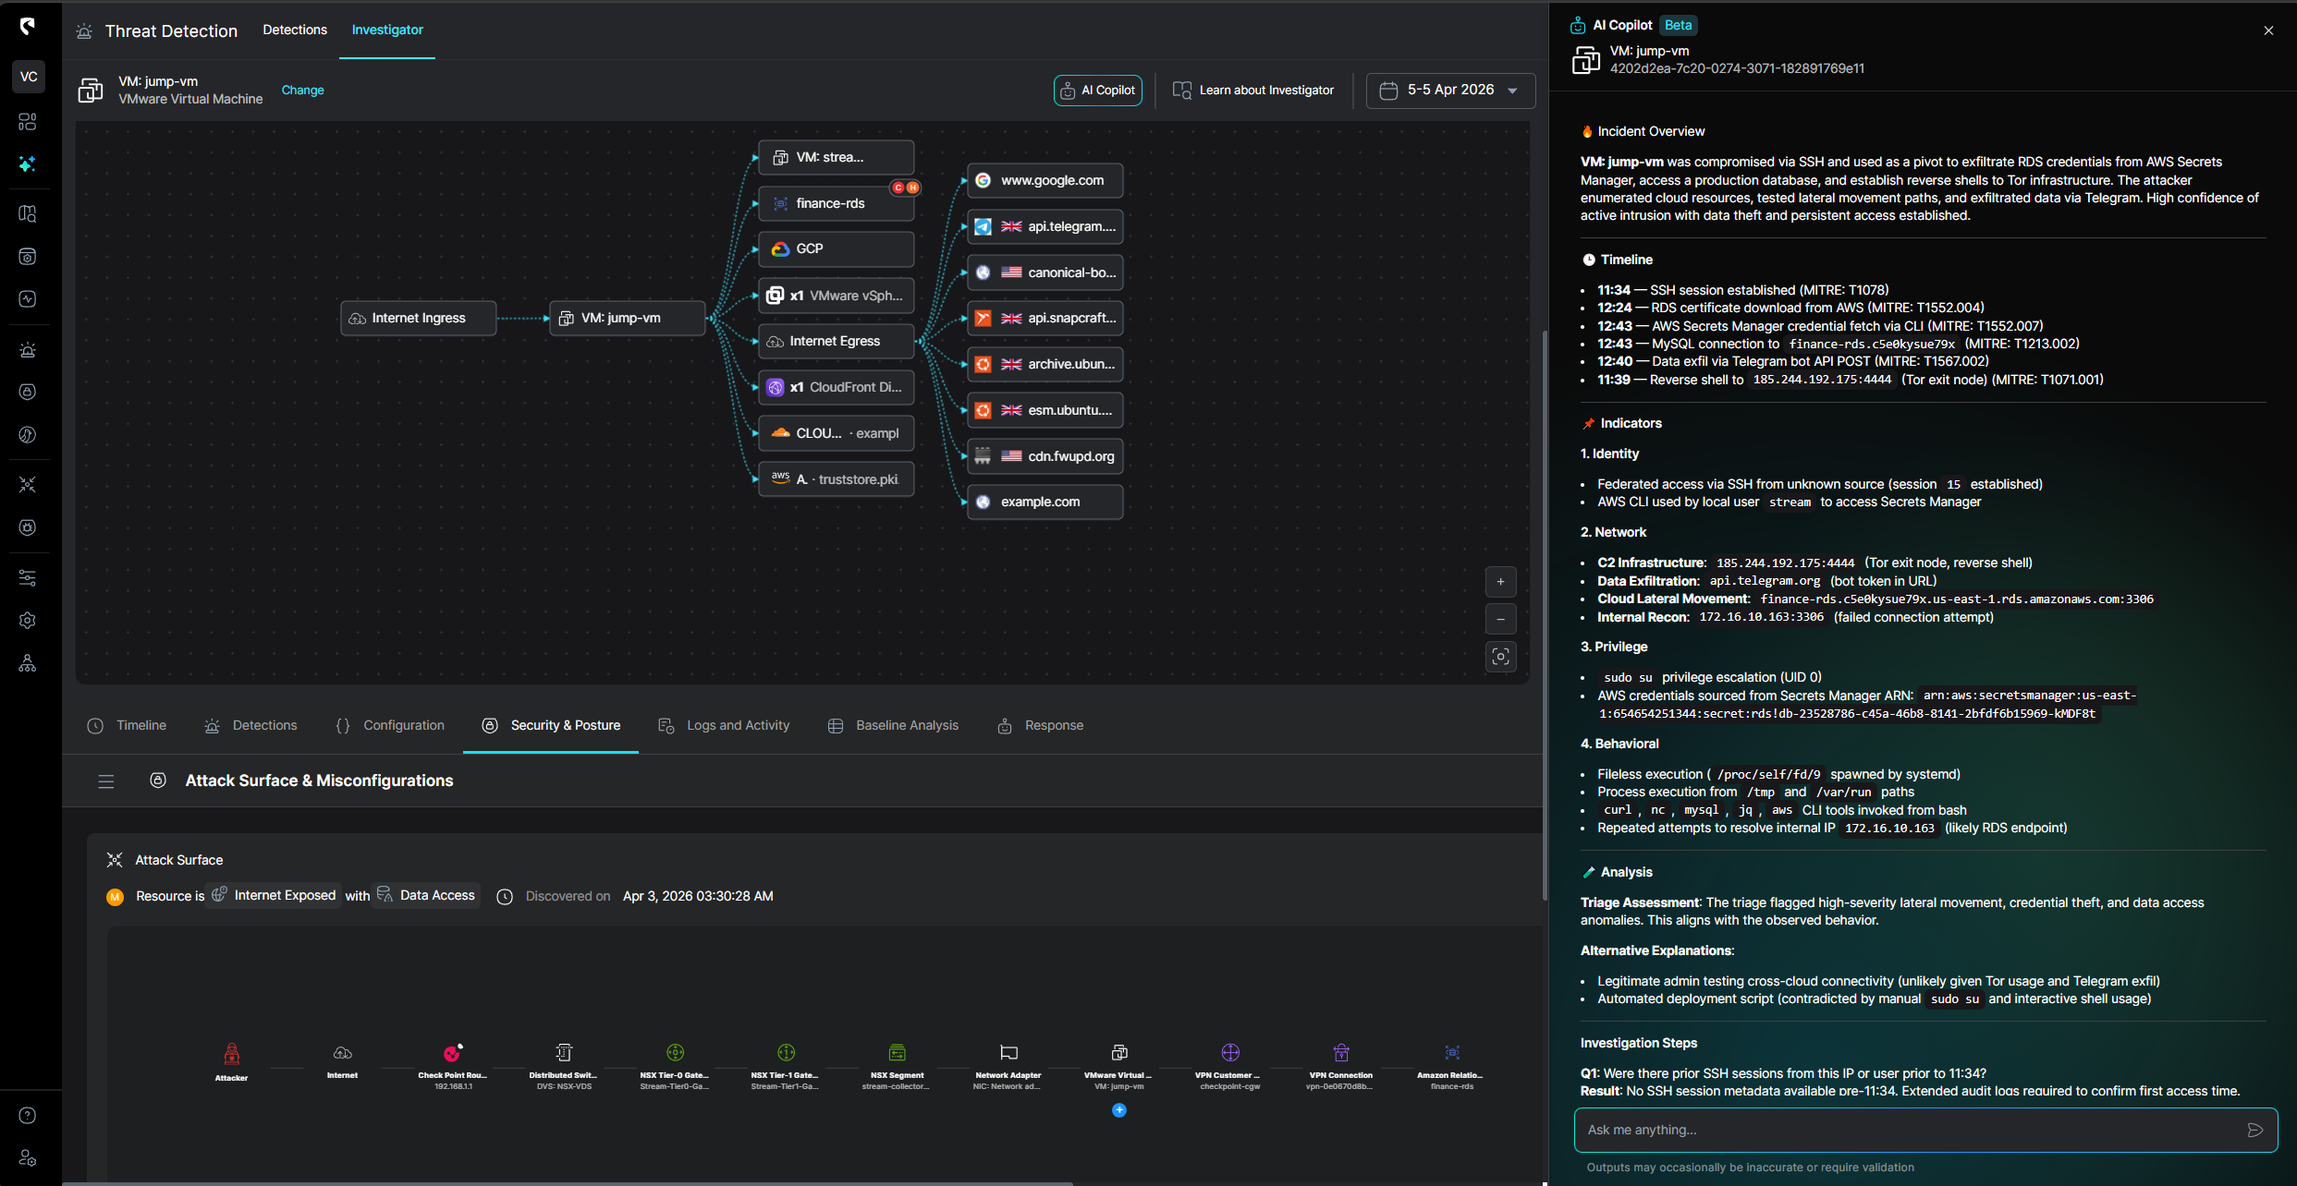Open the hamburger menu beside Attack Surface heading

[x=105, y=781]
